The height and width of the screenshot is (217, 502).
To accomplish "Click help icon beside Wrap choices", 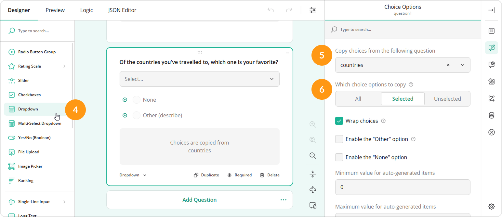I will pyautogui.click(x=383, y=121).
